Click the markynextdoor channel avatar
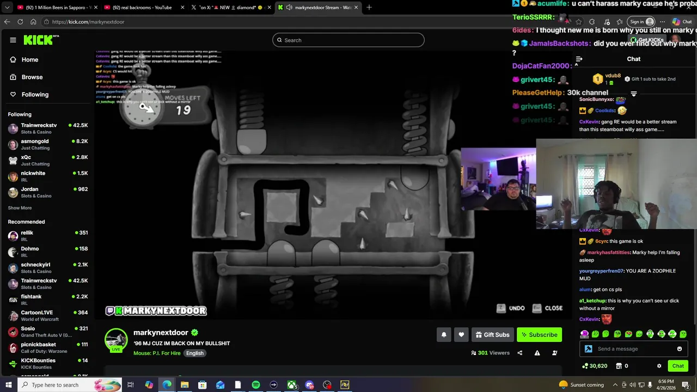The image size is (697, 392). point(116,340)
